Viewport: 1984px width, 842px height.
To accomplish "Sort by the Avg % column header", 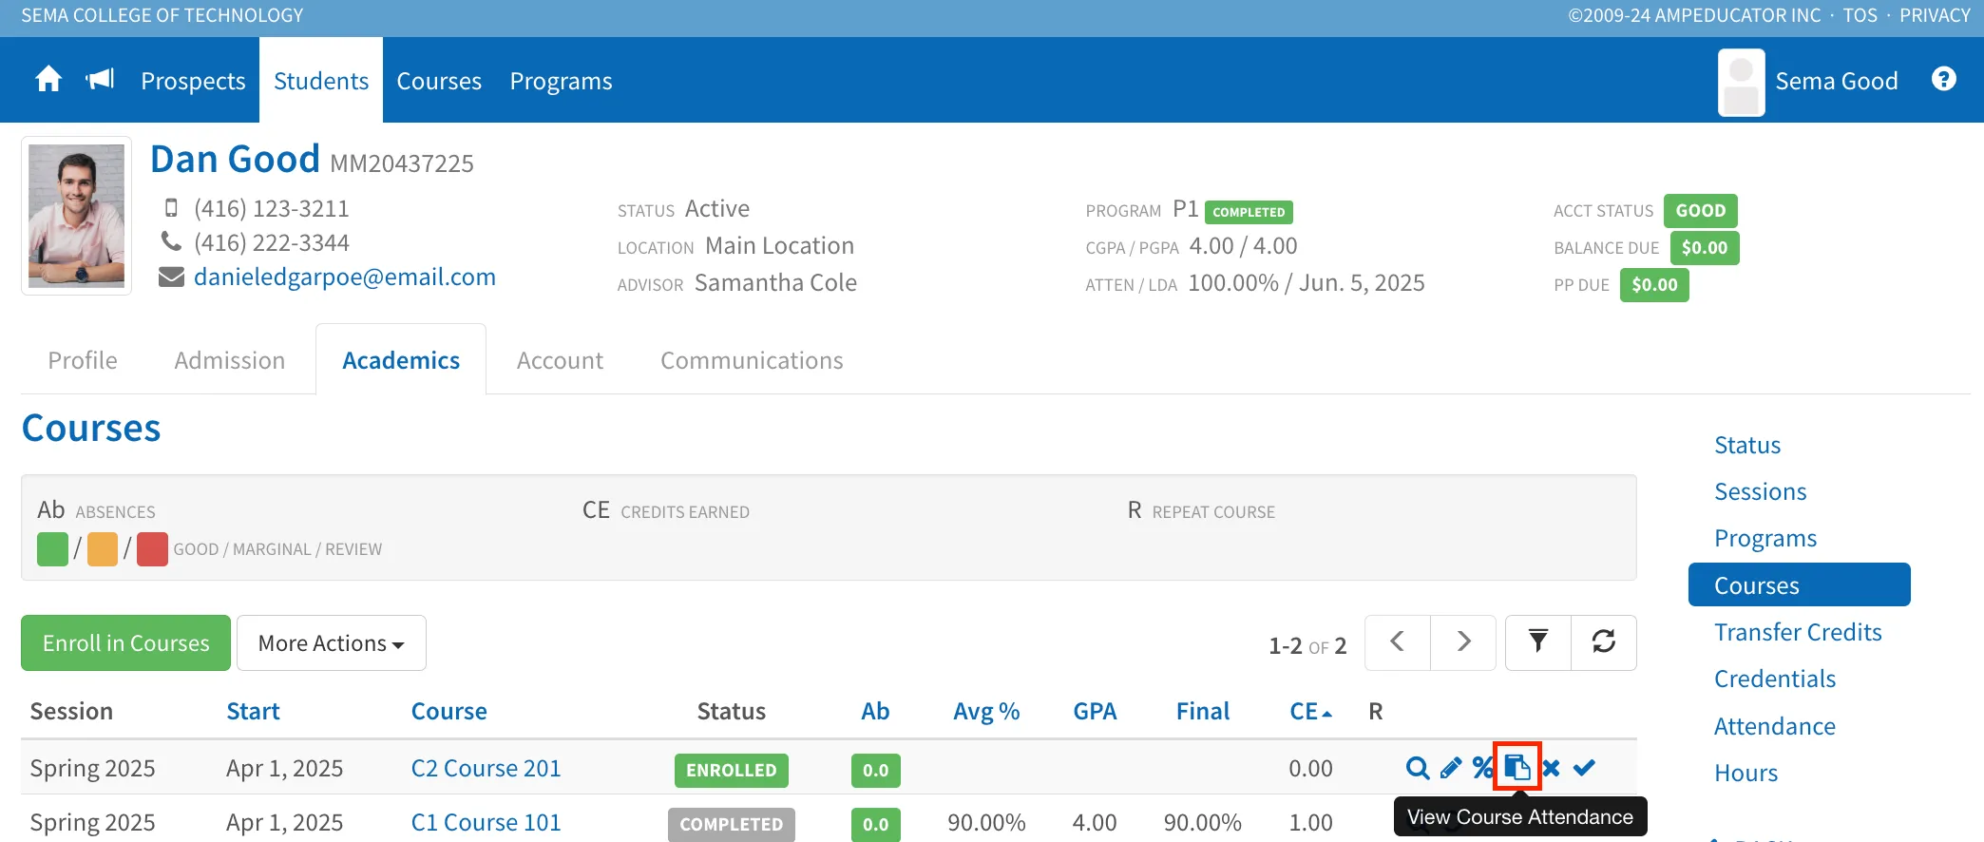I will (986, 712).
